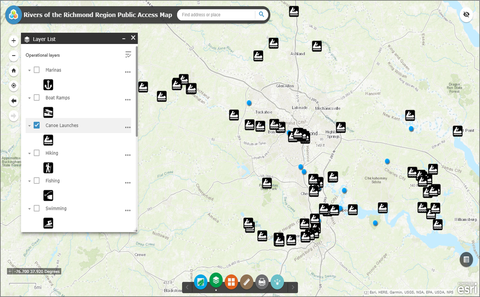This screenshot has width=480, height=297.
Task: Enable the Swimming layer
Action: (36, 208)
